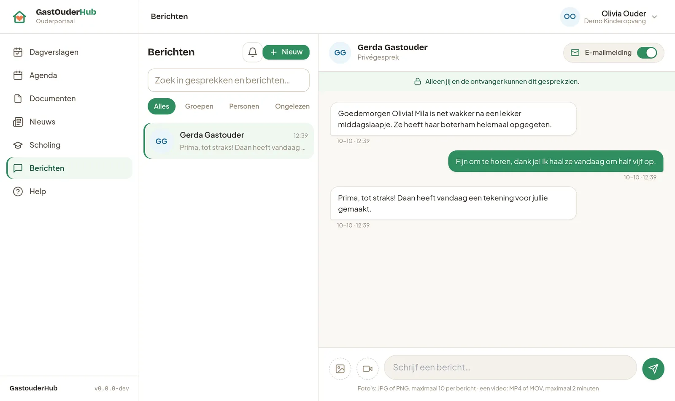
Task: Click the envelope icon beside E-mailmelding
Action: click(x=575, y=52)
